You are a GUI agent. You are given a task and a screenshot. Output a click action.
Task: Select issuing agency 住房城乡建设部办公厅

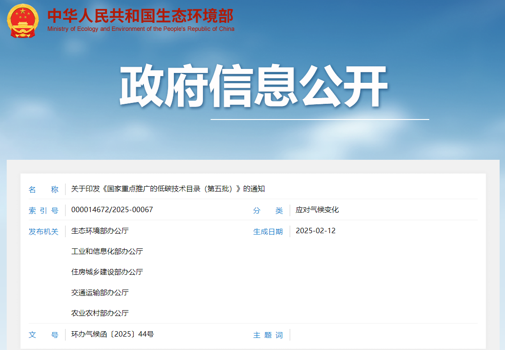(107, 272)
